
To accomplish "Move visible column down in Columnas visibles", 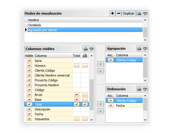I will pyautogui.click(x=91, y=49).
